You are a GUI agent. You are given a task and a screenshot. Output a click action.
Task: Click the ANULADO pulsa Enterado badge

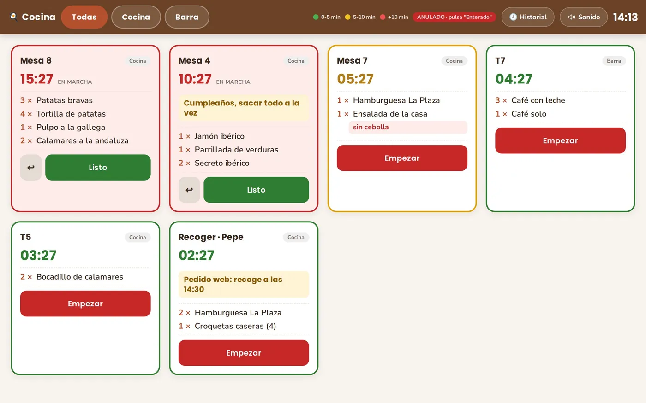click(454, 17)
